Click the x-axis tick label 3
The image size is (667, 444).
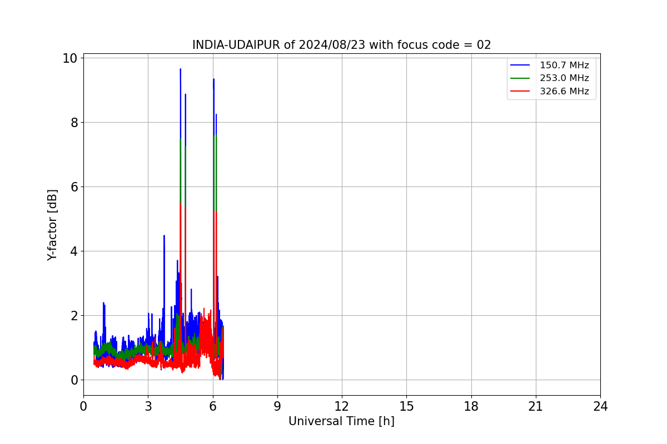(x=148, y=406)
